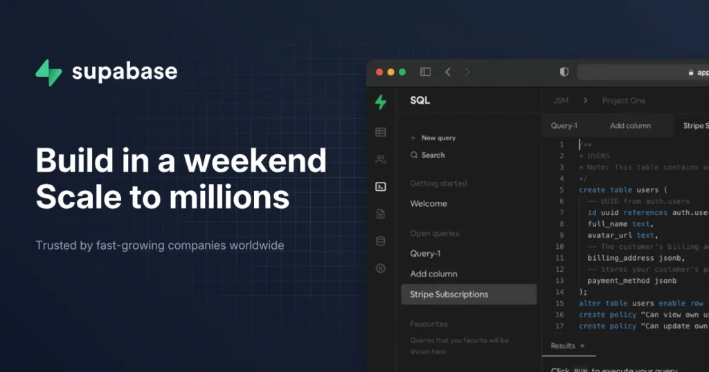The width and height of the screenshot is (709, 372).
Task: Click code line 'billing_address jsonb,'
Action: pyautogui.click(x=636, y=258)
